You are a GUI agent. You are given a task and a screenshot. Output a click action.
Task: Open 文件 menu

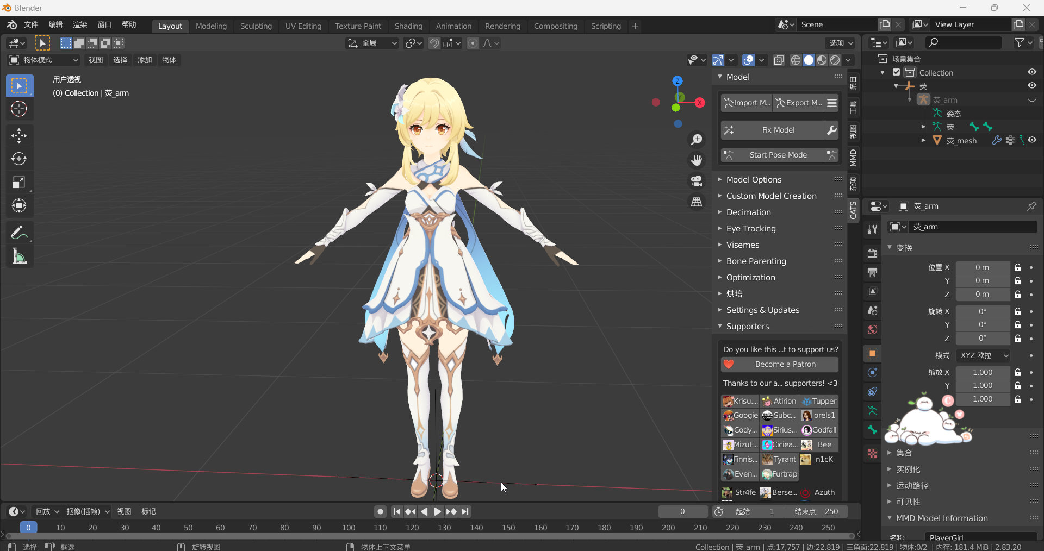pos(31,24)
